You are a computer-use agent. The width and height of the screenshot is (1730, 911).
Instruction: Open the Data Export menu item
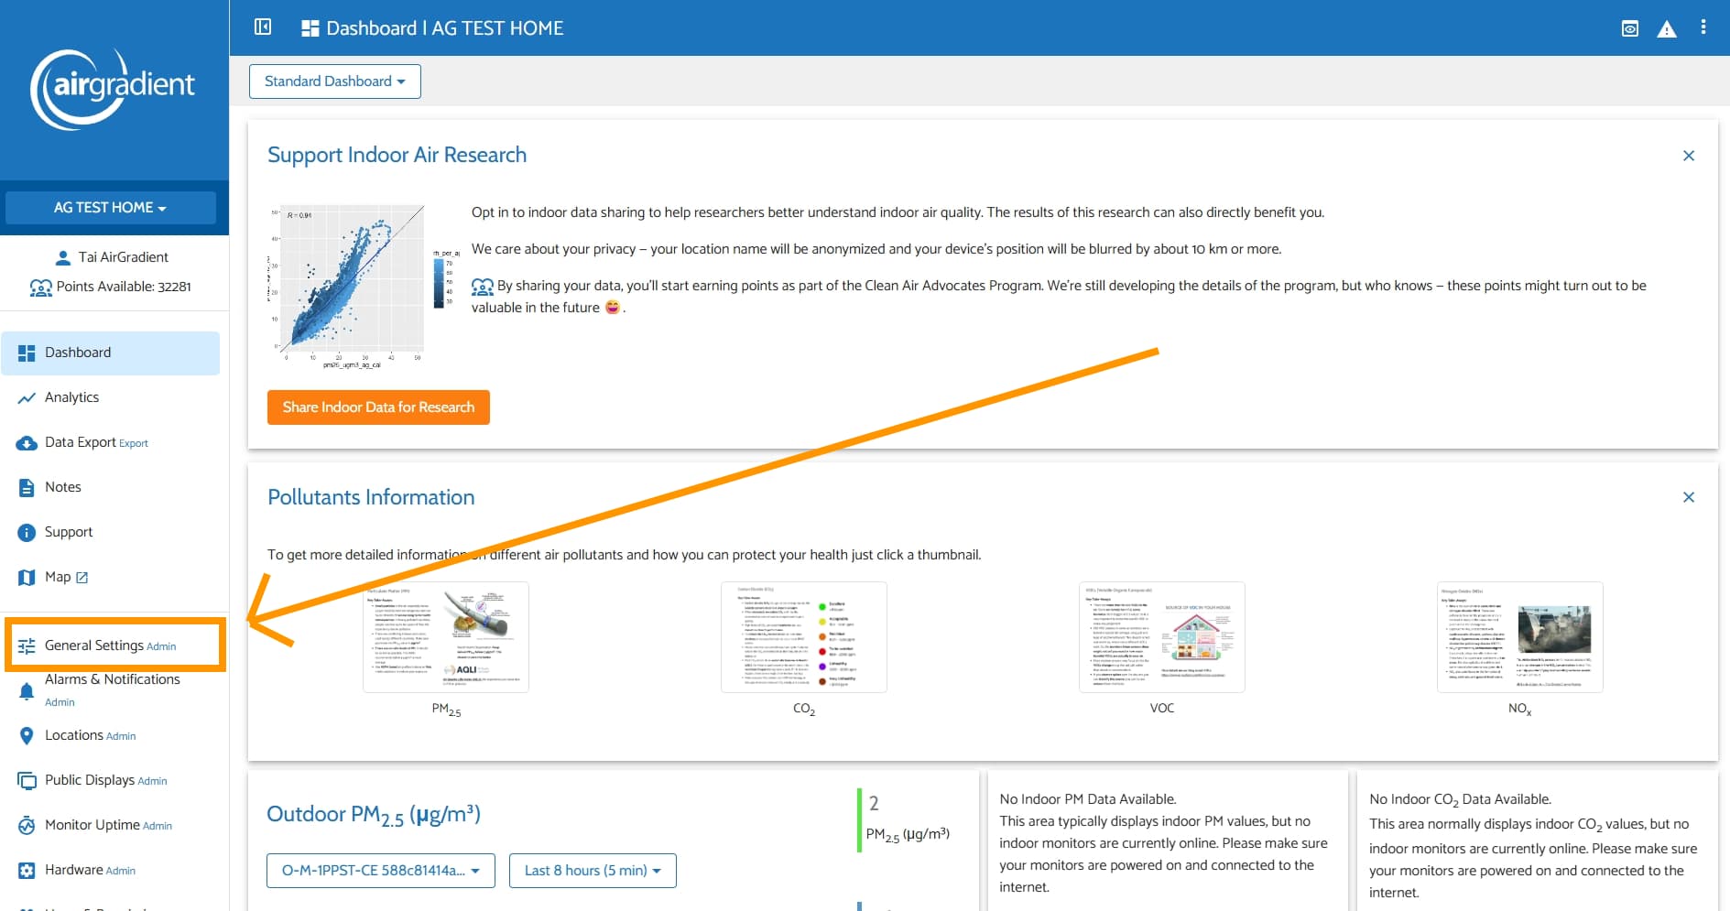(x=110, y=443)
